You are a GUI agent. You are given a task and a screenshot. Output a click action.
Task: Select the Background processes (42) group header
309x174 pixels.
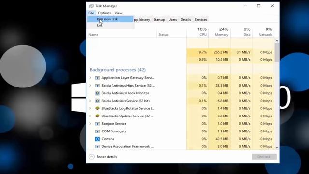click(118, 70)
